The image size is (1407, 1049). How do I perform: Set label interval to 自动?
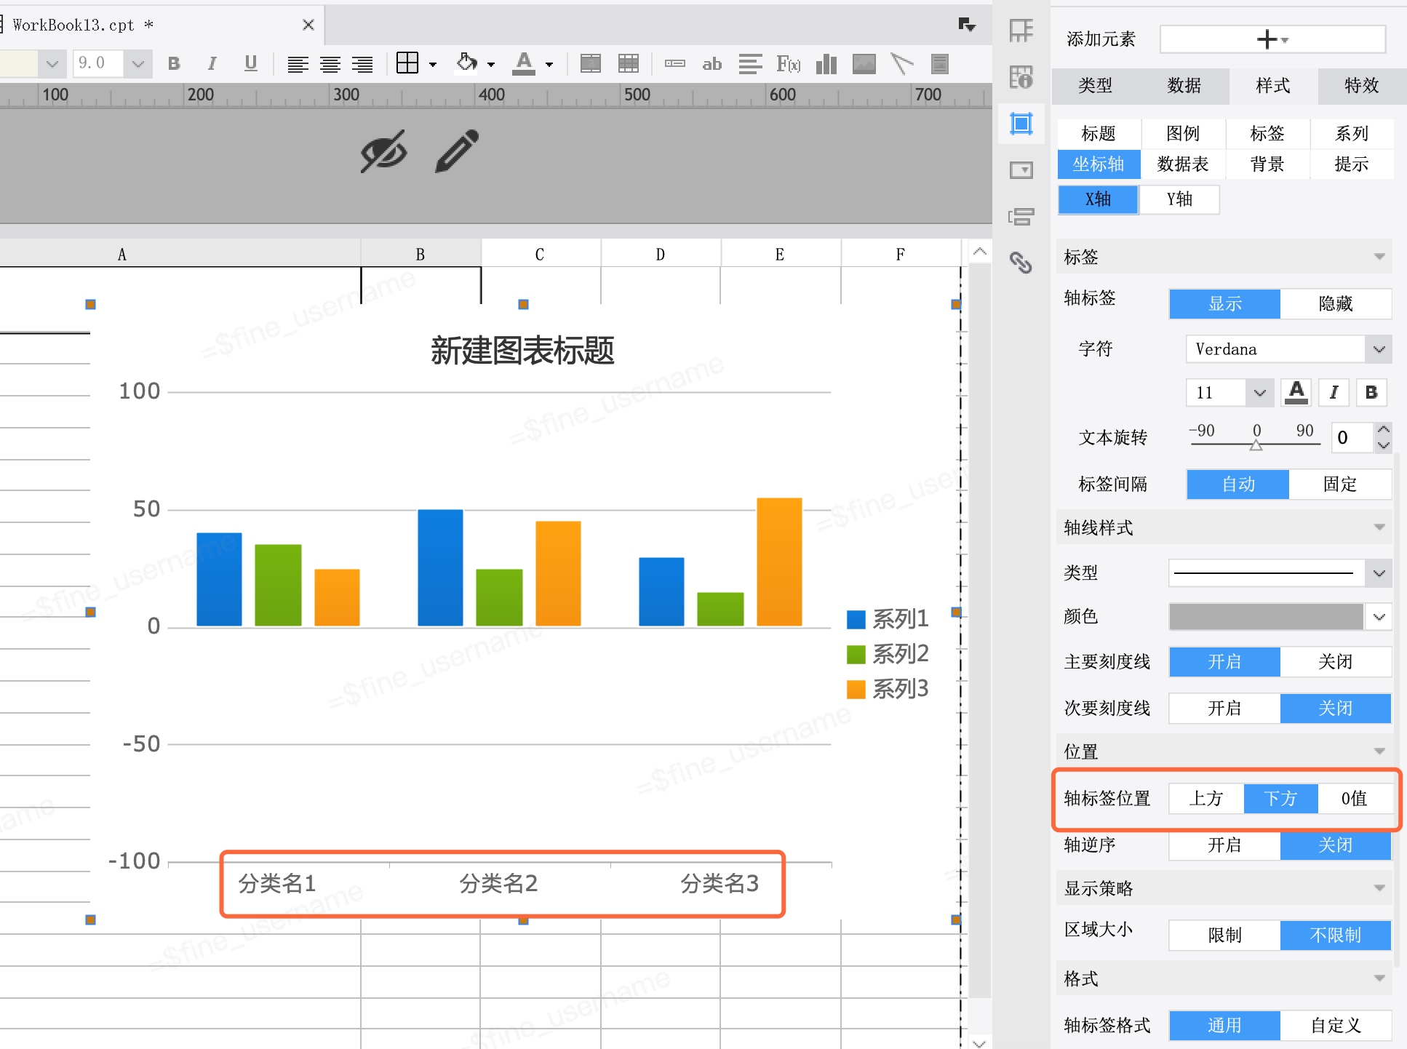point(1238,484)
